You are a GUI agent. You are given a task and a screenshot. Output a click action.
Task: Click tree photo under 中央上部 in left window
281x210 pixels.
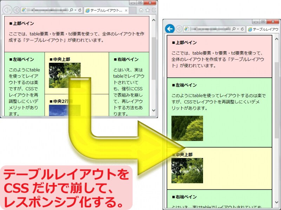click(x=65, y=75)
